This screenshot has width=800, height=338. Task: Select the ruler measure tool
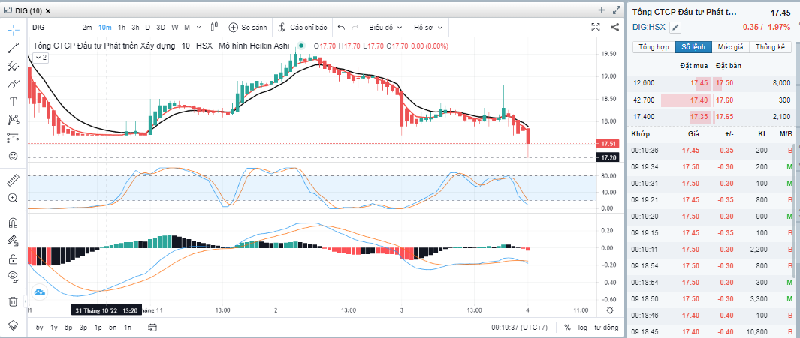[14, 181]
